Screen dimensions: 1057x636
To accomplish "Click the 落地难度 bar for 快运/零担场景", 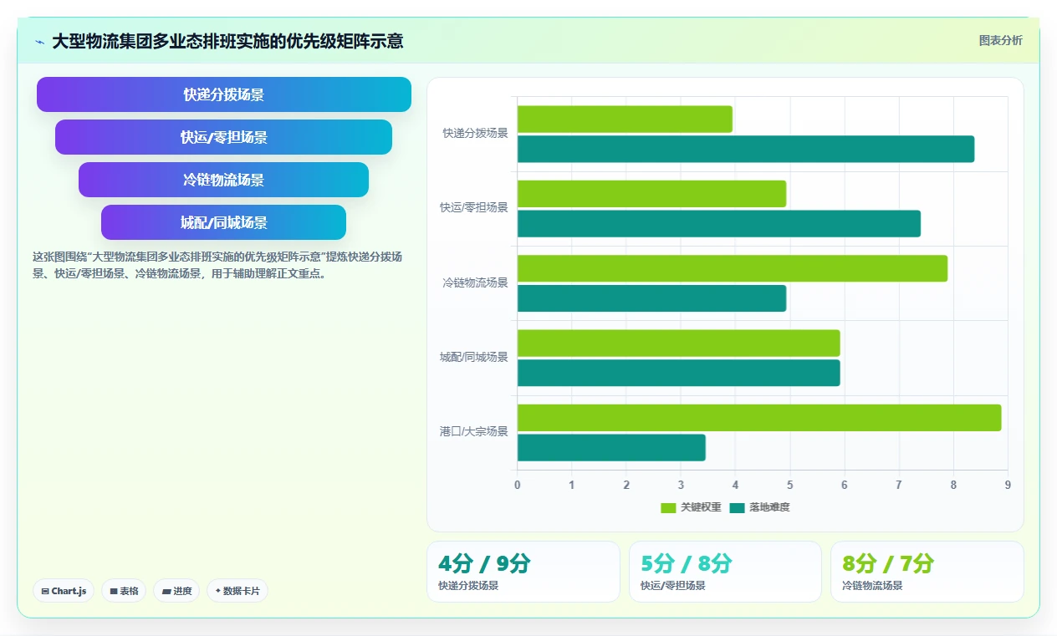I will (719, 223).
